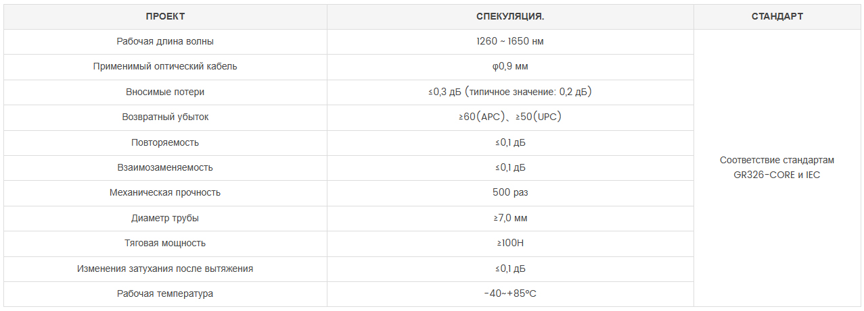Select the φ0,9 мм value cell
This screenshot has width=864, height=311.
coord(510,66)
